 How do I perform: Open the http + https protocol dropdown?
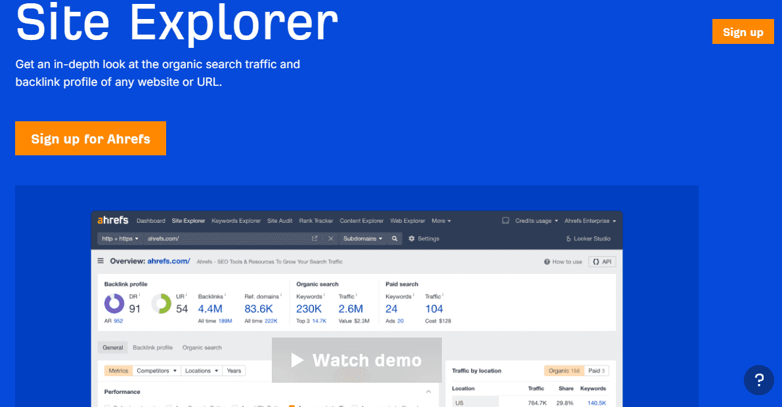click(119, 239)
